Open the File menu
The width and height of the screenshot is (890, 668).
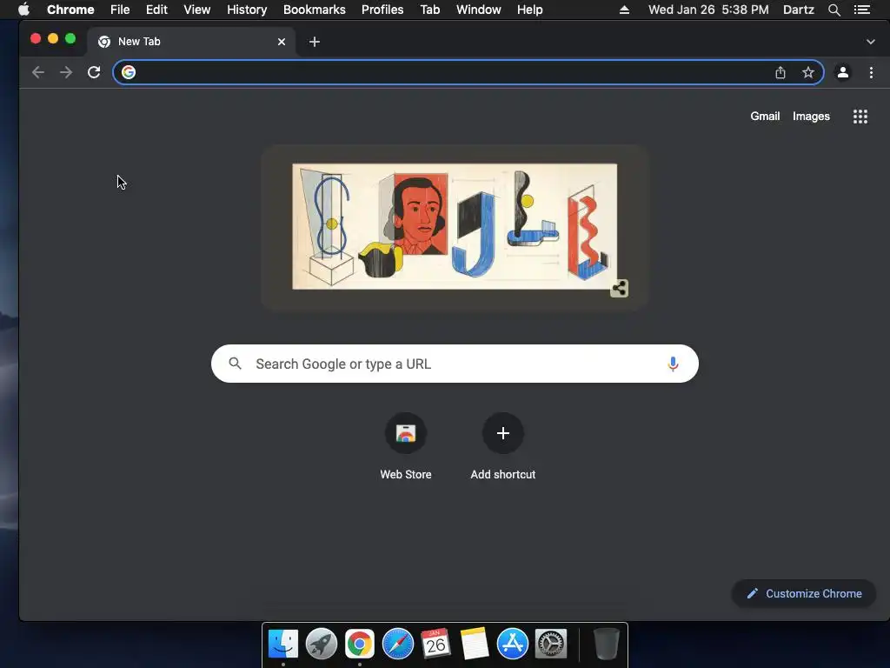(x=120, y=10)
